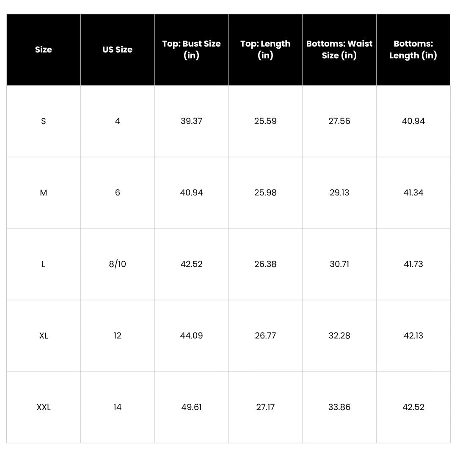Click the Bottoms: Waist Size (in) header
This screenshot has height=457, width=457.
pos(339,50)
